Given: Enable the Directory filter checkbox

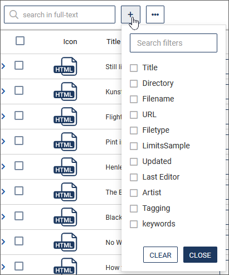Looking at the screenshot, I should [134, 84].
